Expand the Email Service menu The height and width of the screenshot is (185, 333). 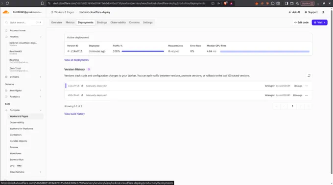click(41, 172)
